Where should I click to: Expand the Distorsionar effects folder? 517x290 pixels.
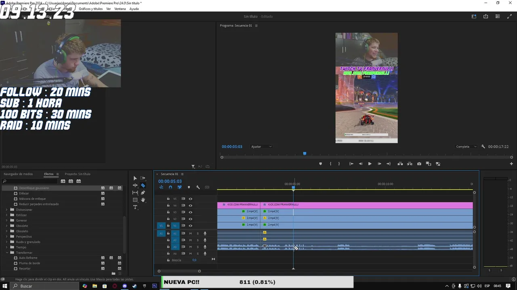click(6, 210)
